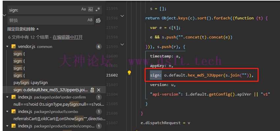
Task: Fold code block at line 21596
Action: click(x=122, y=16)
